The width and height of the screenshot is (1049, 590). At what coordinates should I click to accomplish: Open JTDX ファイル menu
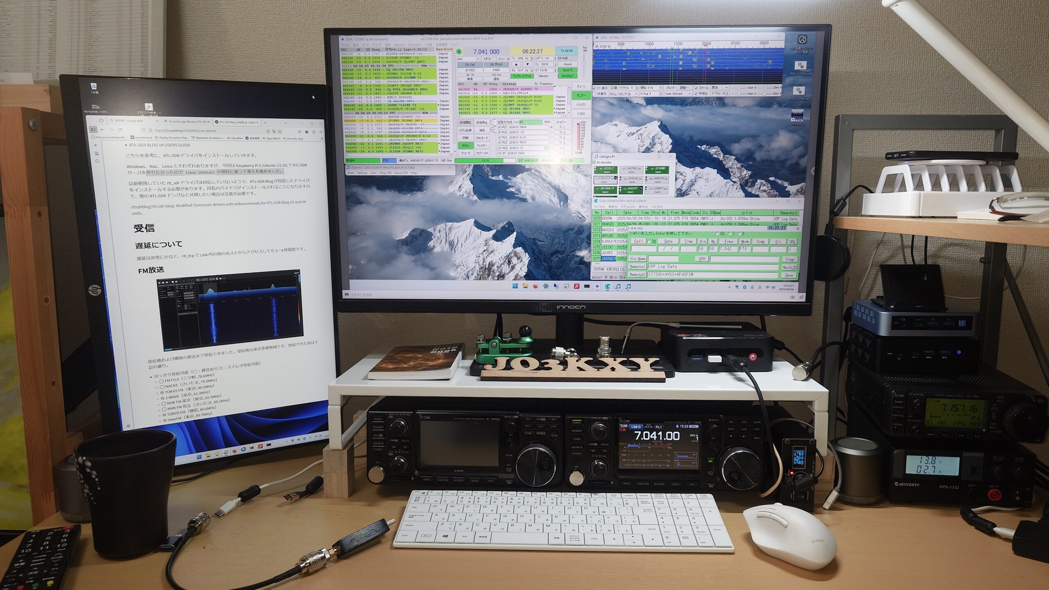point(345,45)
